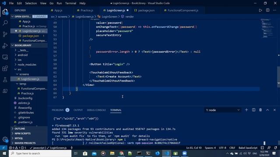
Task: Click the code minimap preview
Action: tap(267, 28)
